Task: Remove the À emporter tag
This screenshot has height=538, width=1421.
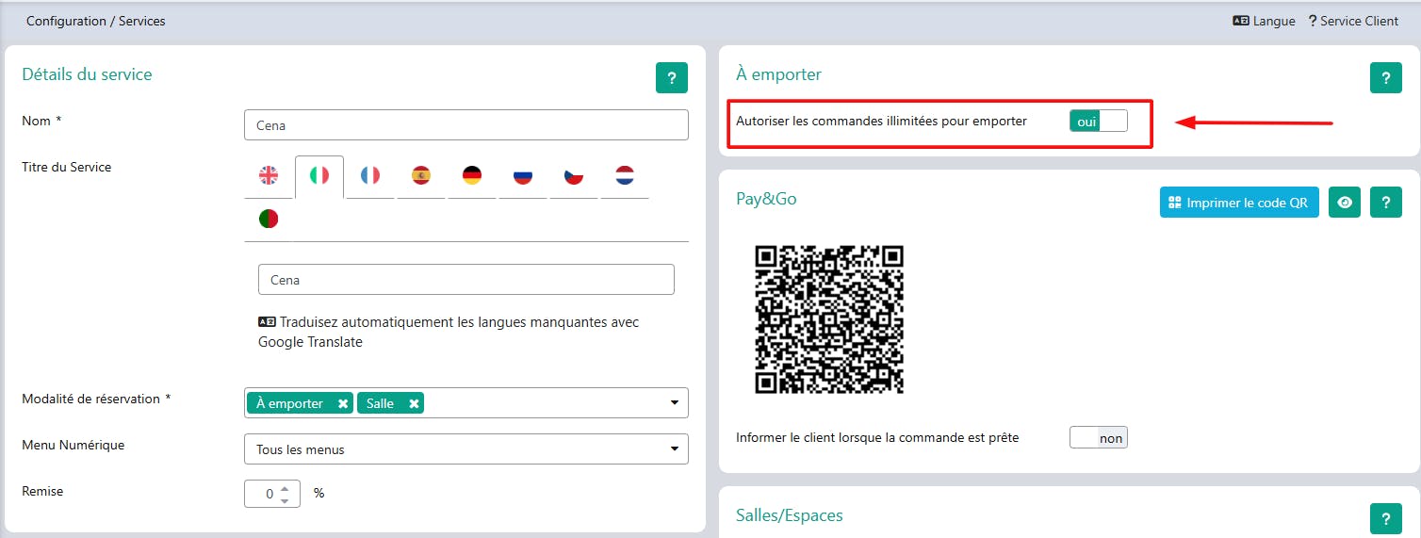Action: (343, 403)
